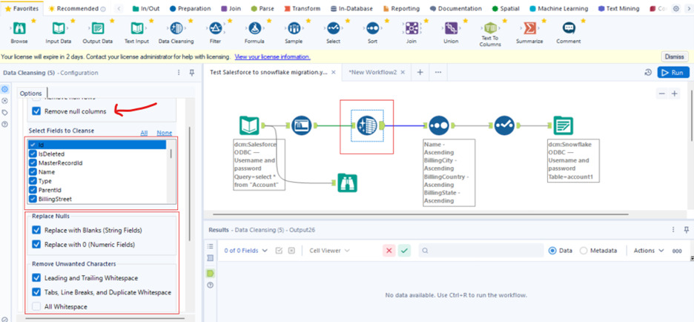Select the Data Cleansing tool icon

(x=176, y=29)
